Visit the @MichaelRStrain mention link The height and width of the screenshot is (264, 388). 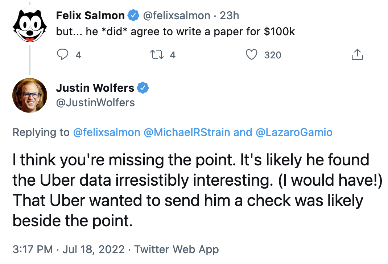(187, 132)
